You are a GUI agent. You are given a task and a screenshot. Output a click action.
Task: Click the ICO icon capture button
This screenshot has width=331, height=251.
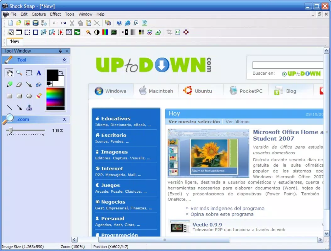pos(69,32)
